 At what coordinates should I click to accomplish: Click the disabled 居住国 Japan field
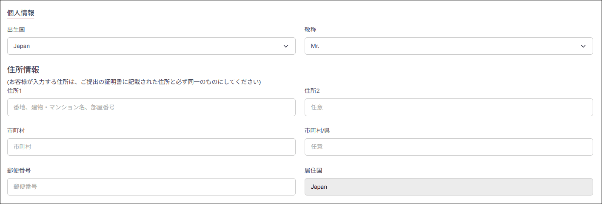point(449,187)
